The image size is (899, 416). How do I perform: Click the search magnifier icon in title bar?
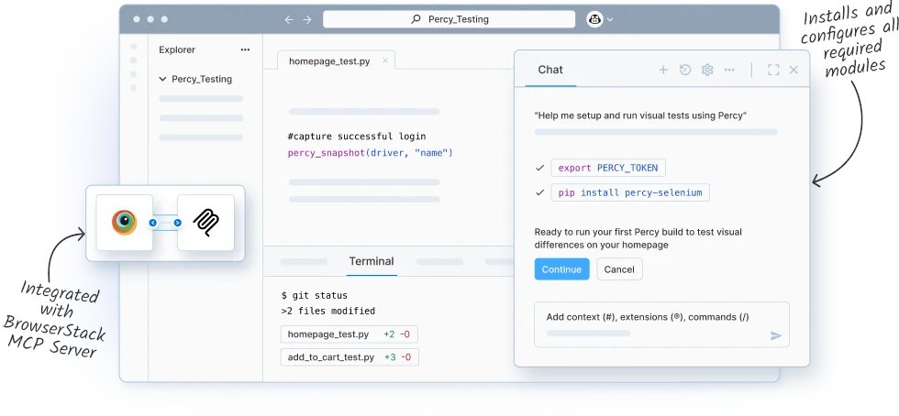(x=416, y=19)
